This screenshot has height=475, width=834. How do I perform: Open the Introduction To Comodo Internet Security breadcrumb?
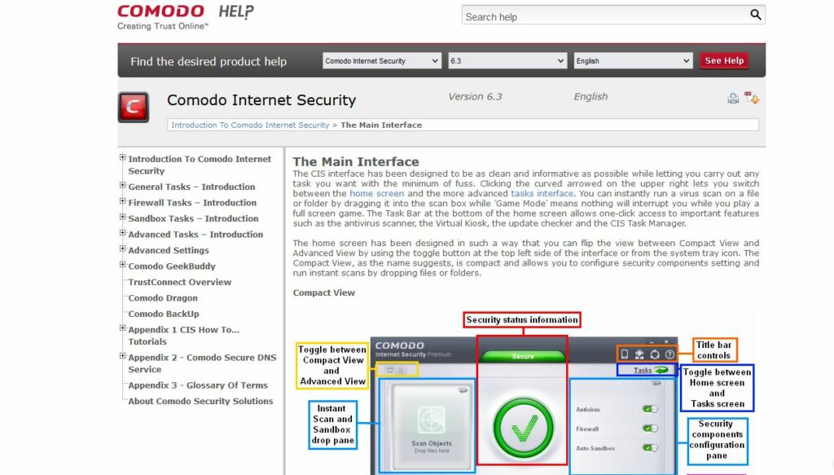click(x=250, y=125)
